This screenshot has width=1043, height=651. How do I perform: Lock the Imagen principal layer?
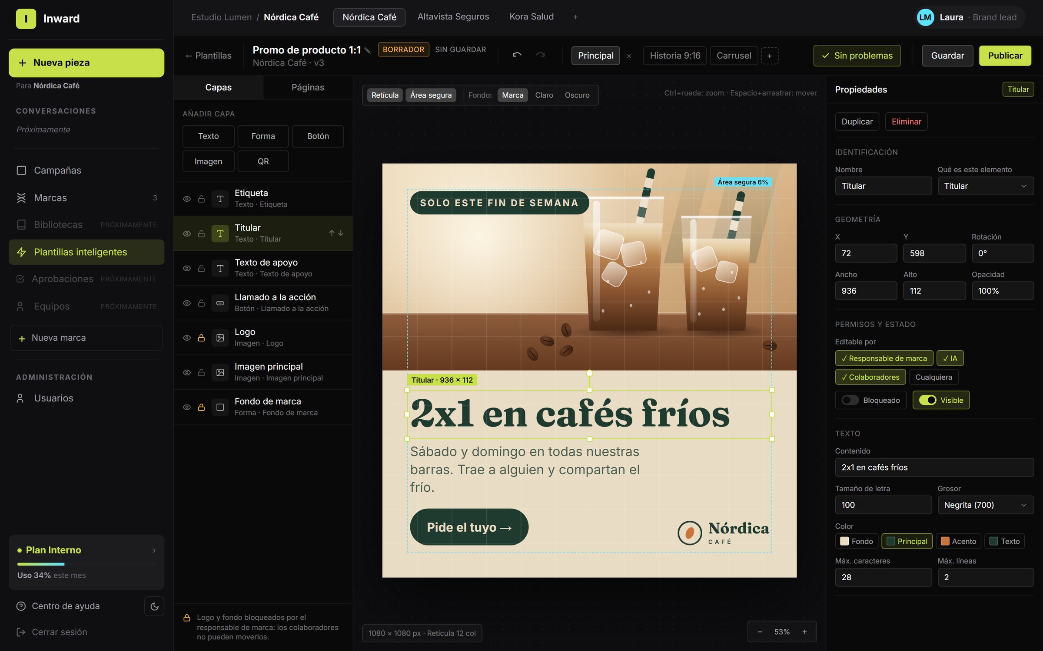click(201, 372)
